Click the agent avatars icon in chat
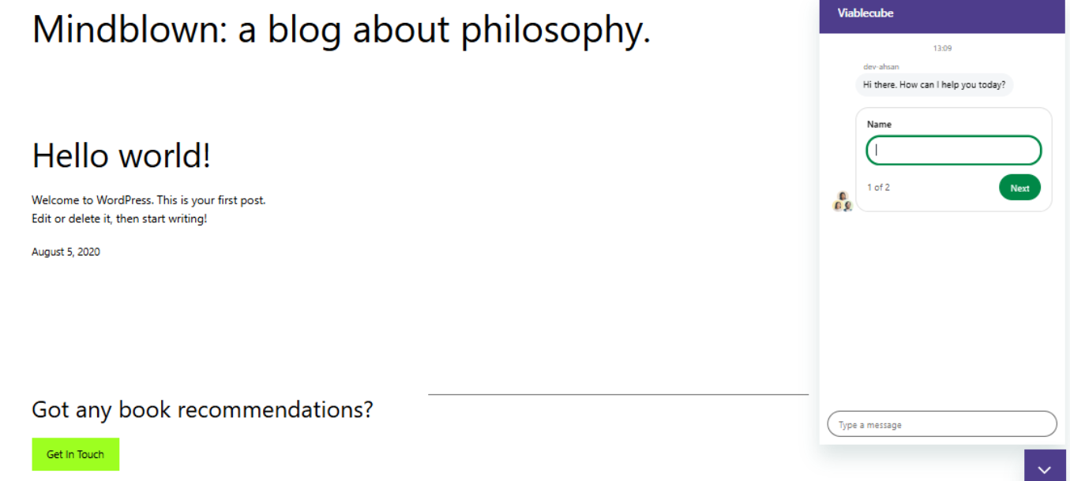Viewport: 1070px width, 481px height. pyautogui.click(x=843, y=202)
